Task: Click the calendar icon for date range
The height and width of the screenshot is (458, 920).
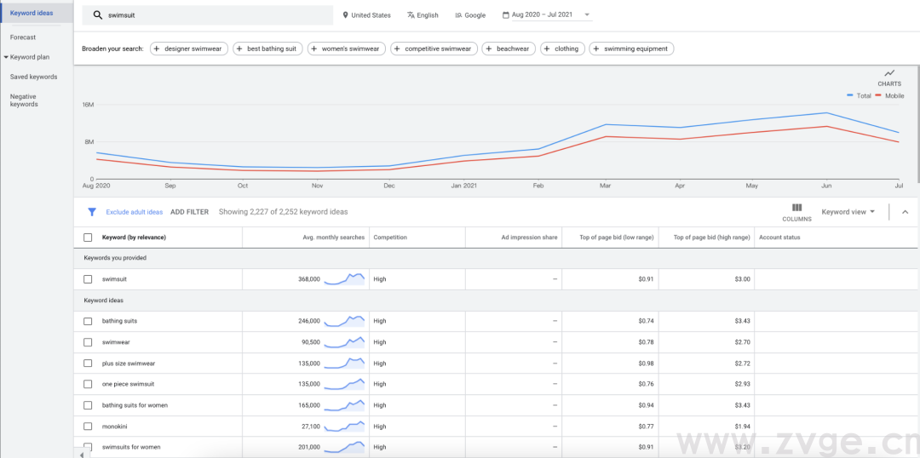Action: (x=506, y=15)
